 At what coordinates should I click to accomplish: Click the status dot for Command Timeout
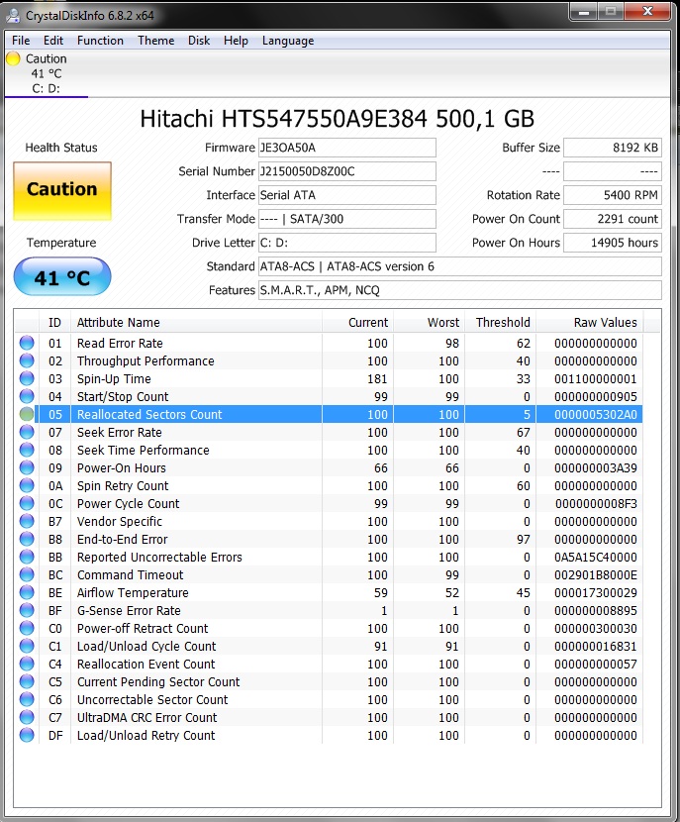27,574
